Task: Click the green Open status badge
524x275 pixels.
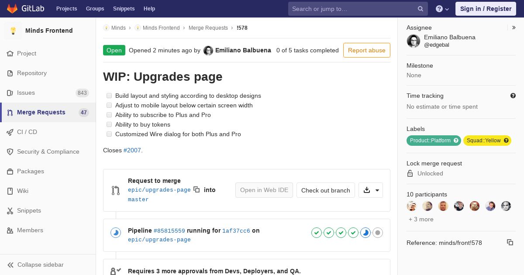Action: tap(114, 50)
